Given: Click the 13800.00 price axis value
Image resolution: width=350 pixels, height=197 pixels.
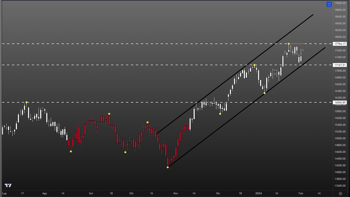Looking at the screenshot, I should point(340,179).
